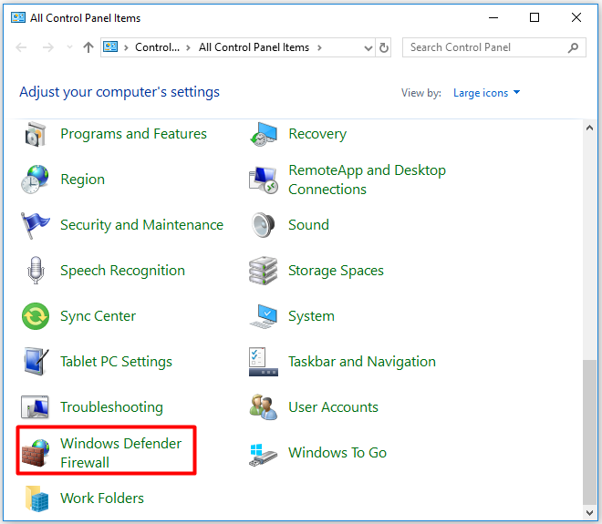Click the User Accounts people icon

pyautogui.click(x=264, y=407)
